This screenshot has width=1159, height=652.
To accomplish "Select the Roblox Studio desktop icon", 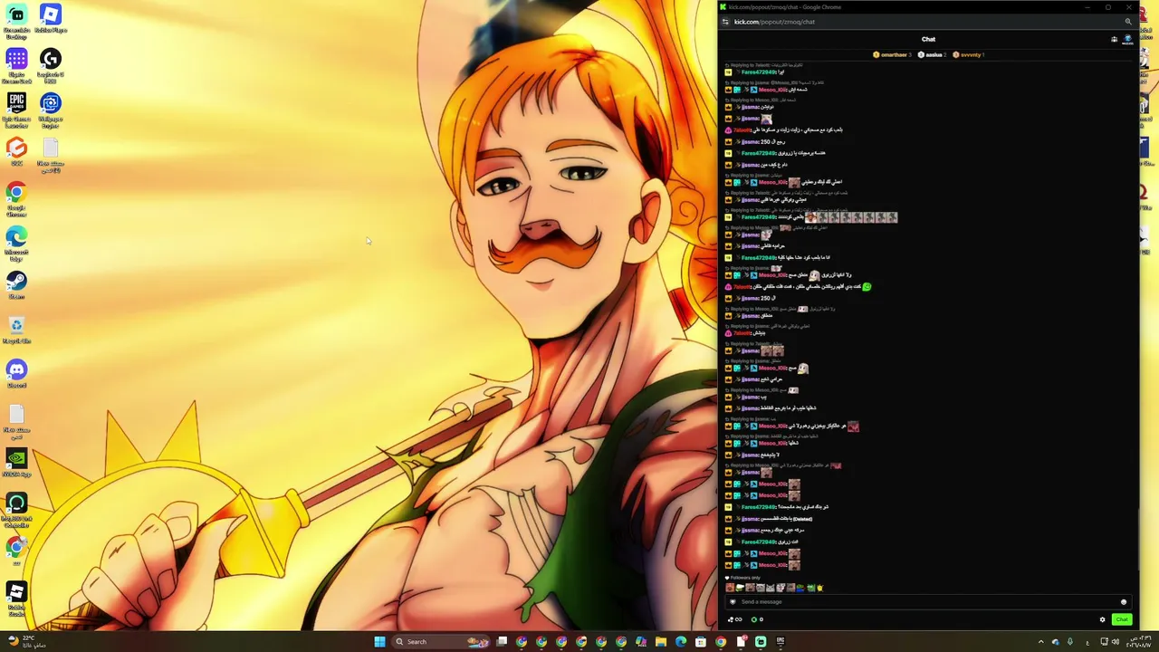I will click(16, 598).
